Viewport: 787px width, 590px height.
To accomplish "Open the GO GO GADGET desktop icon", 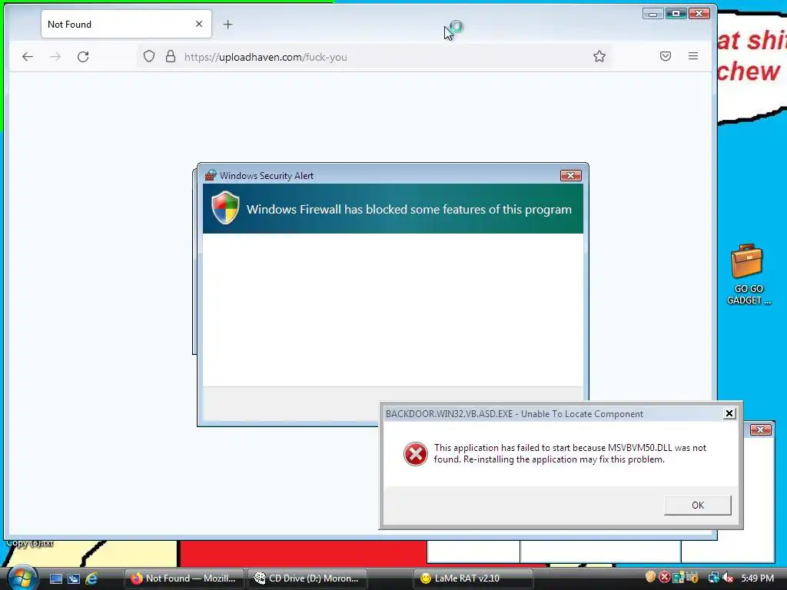I will [749, 275].
